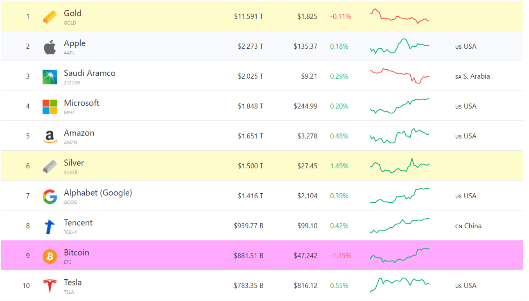This screenshot has width=529, height=301.
Task: Click Tesla's market cap $783.35 B
Action: [249, 285]
